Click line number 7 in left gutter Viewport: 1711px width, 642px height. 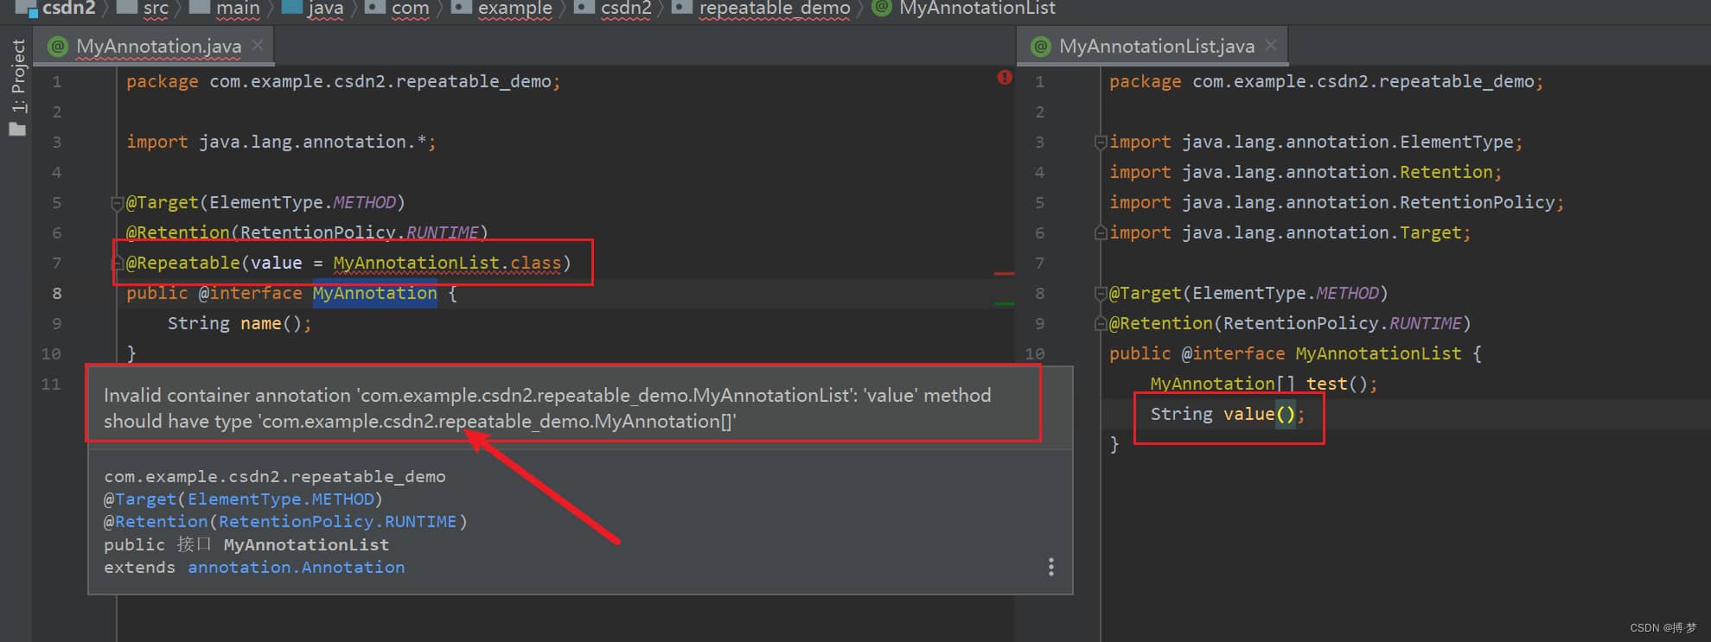[56, 263]
